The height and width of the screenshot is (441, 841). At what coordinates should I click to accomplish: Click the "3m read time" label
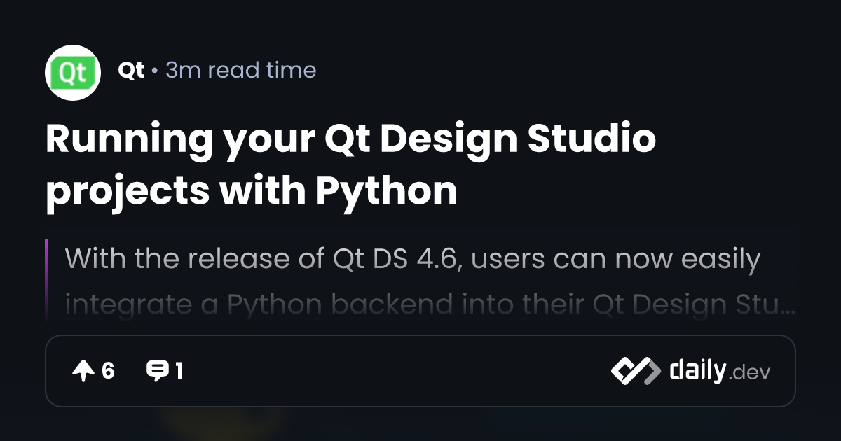[x=240, y=71]
